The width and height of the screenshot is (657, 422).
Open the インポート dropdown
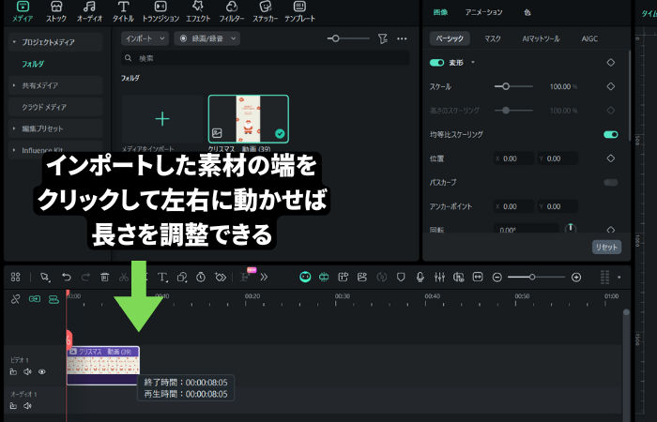[145, 38]
